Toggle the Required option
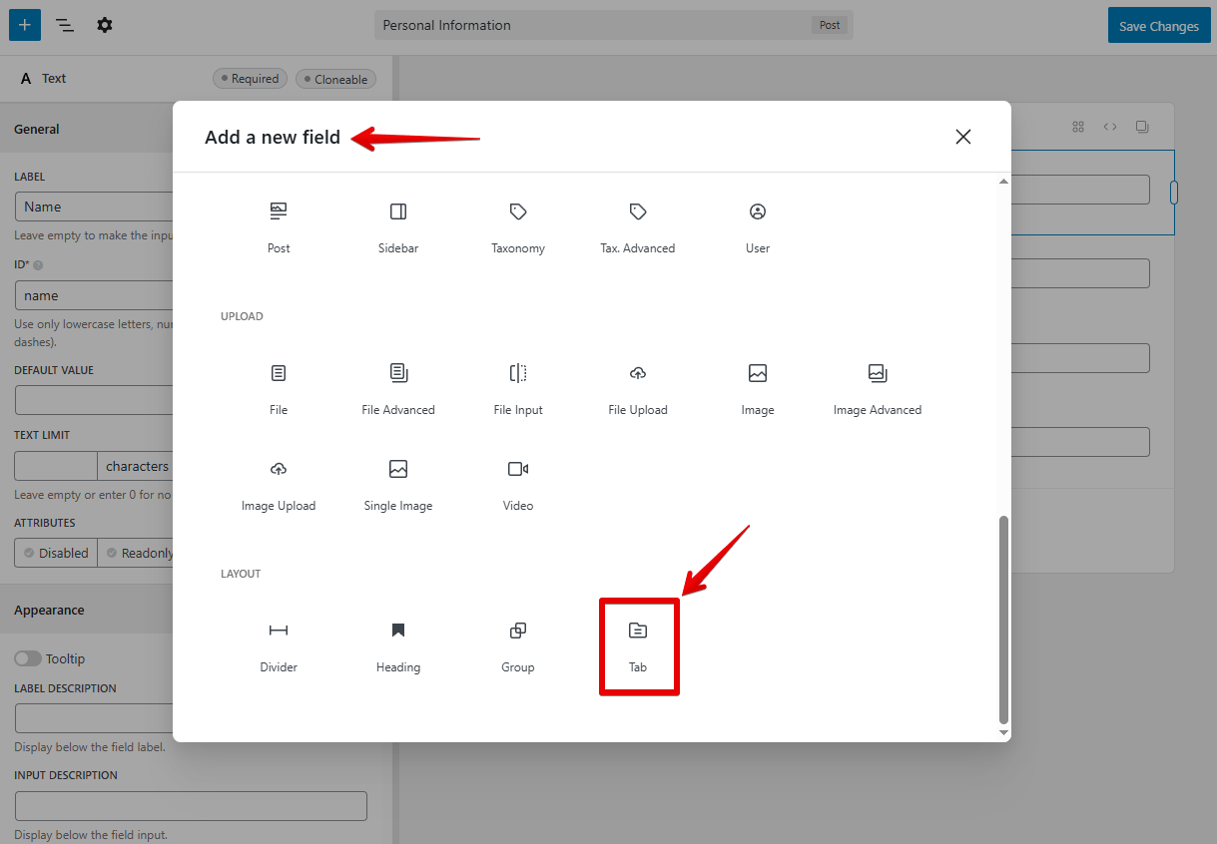Screen dimensions: 1217x844 pyautogui.click(x=250, y=79)
